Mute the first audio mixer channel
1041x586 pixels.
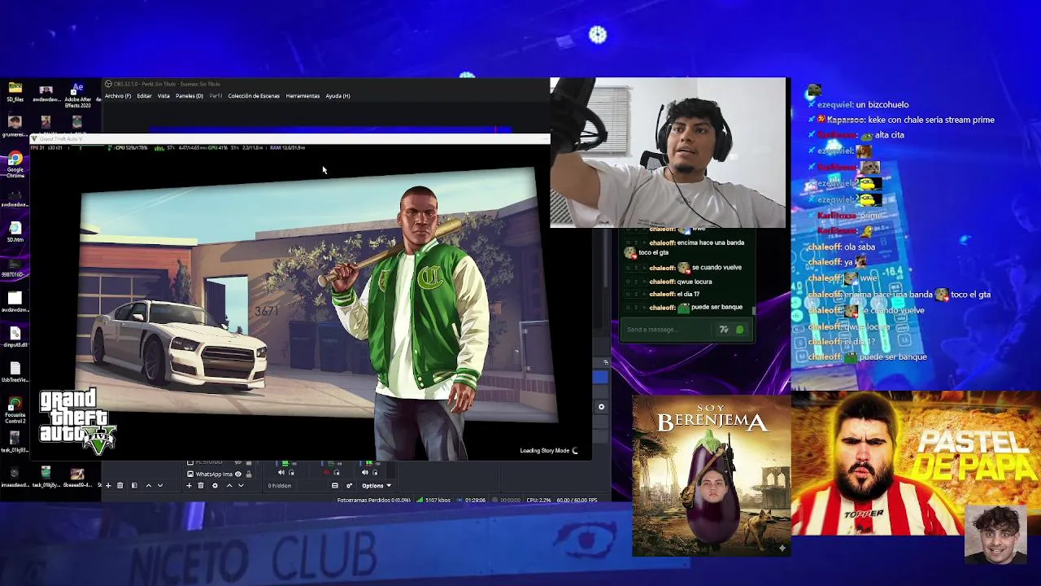281,472
